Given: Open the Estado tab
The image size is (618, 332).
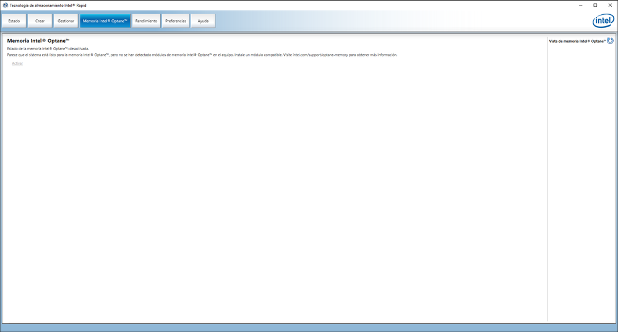Looking at the screenshot, I should point(14,21).
